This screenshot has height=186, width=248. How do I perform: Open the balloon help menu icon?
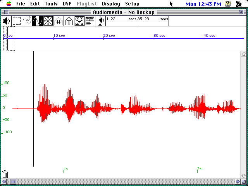(x=227, y=3)
